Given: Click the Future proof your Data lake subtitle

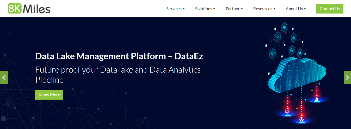Looking at the screenshot, I should point(118,75).
